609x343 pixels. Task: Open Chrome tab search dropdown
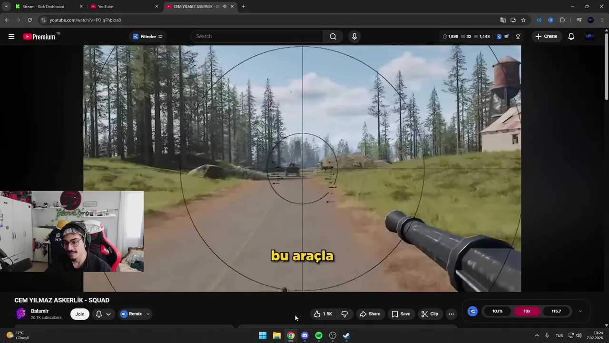(6, 6)
